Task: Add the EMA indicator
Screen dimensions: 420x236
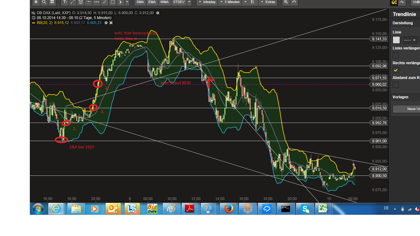Action: pos(152,2)
